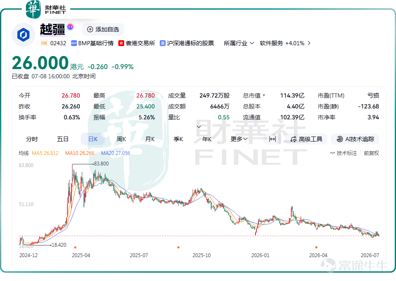Switch to 五日 chart tab
This screenshot has width=396, height=281.
pyautogui.click(x=63, y=139)
